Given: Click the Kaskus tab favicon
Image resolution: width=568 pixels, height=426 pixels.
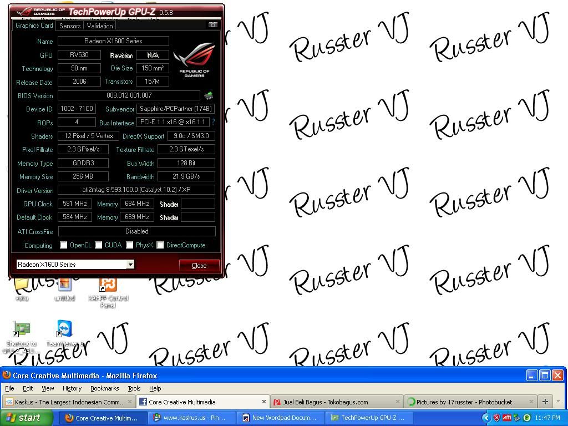Looking at the screenshot, I should pos(10,402).
